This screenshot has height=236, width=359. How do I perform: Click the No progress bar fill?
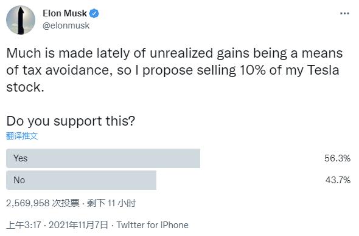pyautogui.click(x=82, y=180)
